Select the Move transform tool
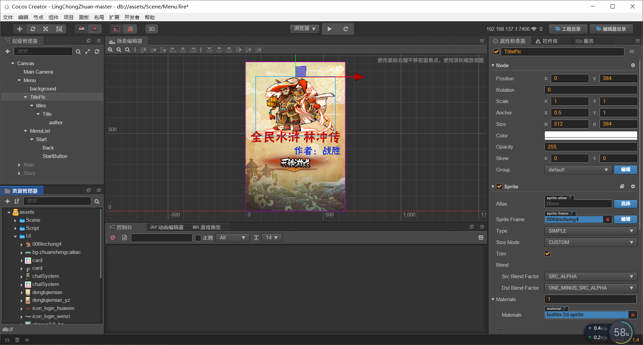The height and width of the screenshot is (345, 643). point(20,29)
